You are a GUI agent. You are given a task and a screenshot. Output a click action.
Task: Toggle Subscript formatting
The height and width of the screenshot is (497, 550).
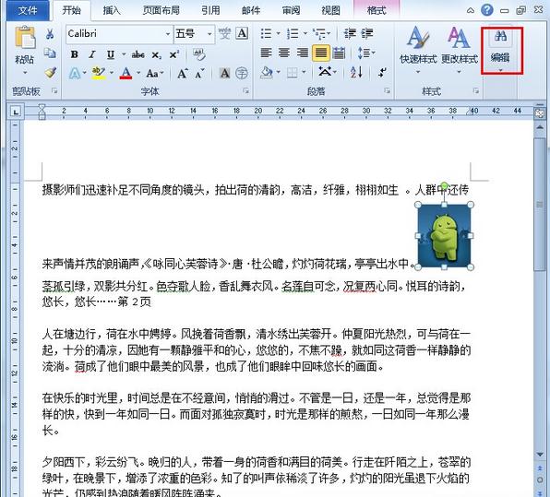point(156,55)
